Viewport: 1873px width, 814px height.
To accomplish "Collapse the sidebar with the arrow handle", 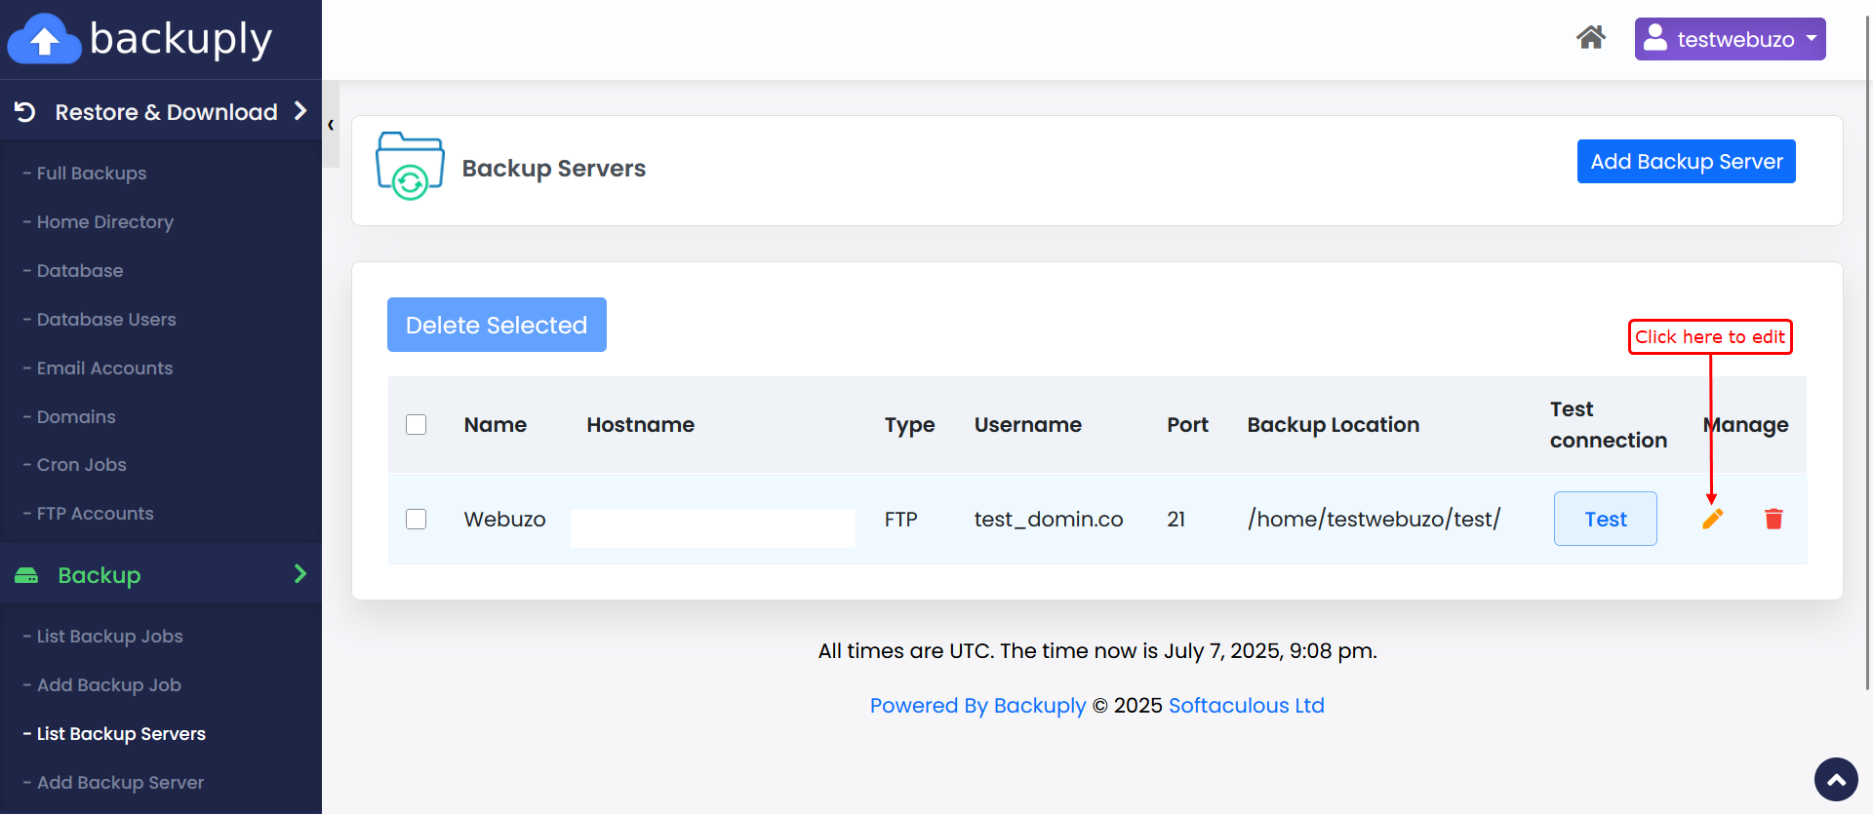I will coord(331,125).
